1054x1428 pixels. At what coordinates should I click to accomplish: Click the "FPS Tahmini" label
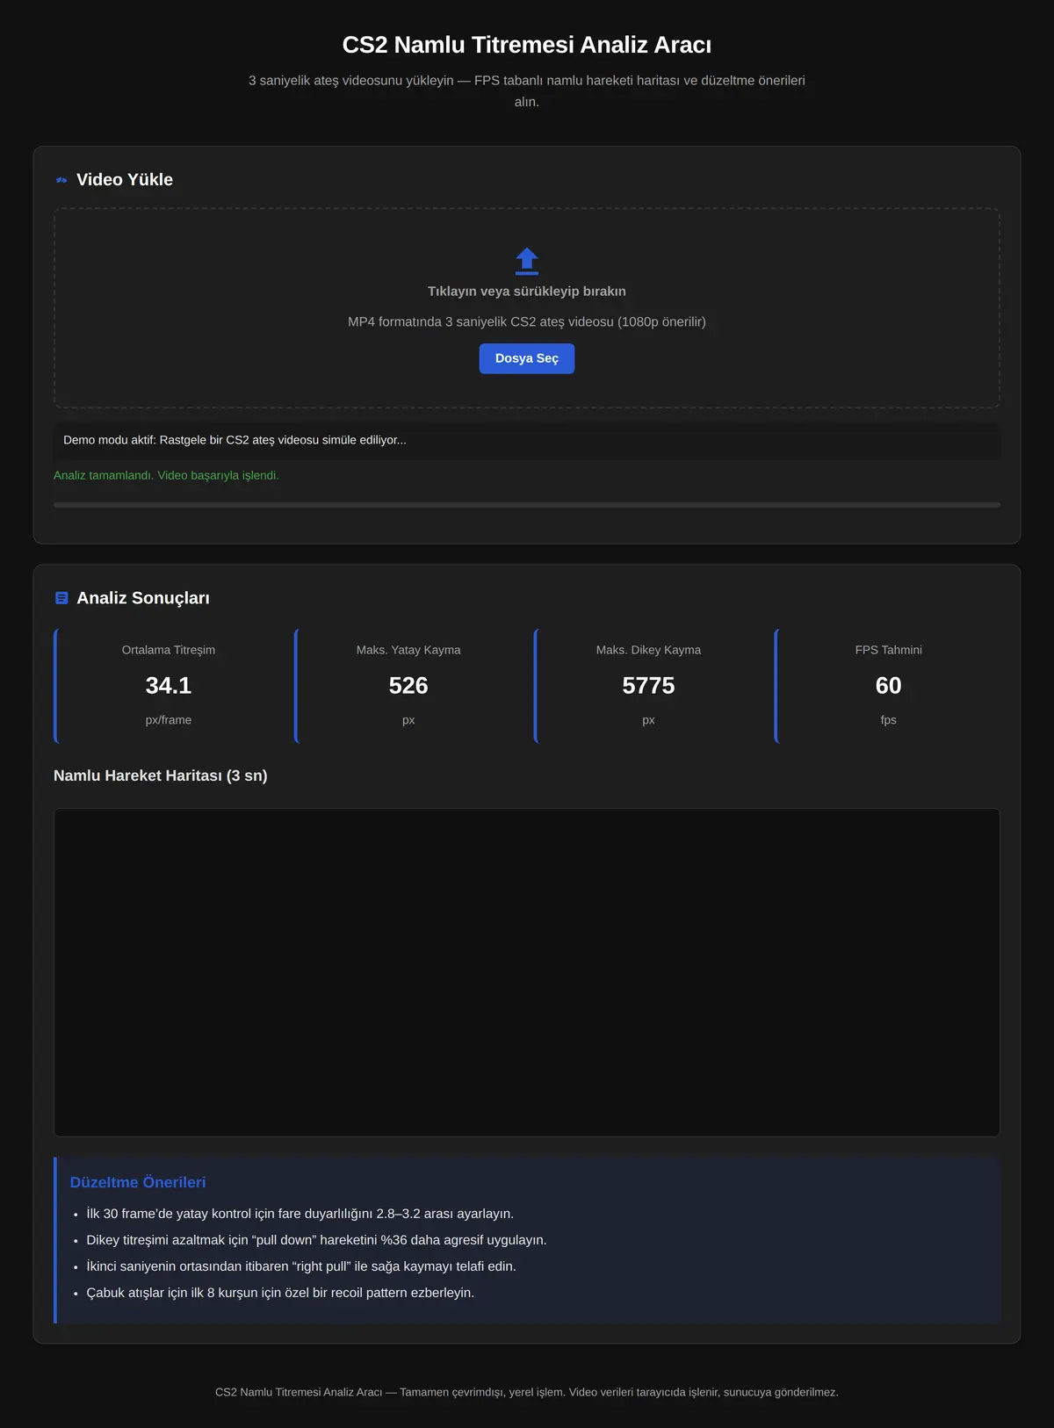[x=889, y=650]
